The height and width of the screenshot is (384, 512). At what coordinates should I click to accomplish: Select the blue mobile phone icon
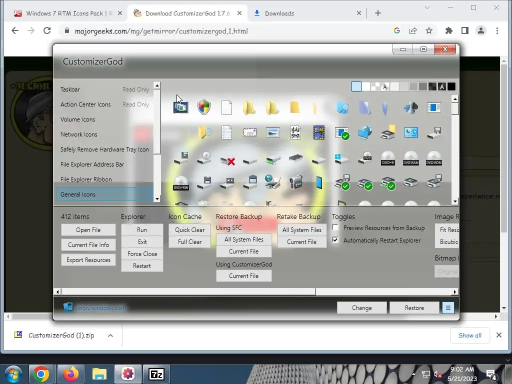point(319,182)
